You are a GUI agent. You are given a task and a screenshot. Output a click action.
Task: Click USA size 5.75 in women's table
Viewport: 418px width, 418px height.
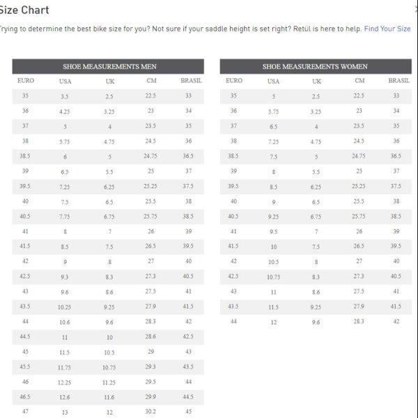(x=273, y=111)
